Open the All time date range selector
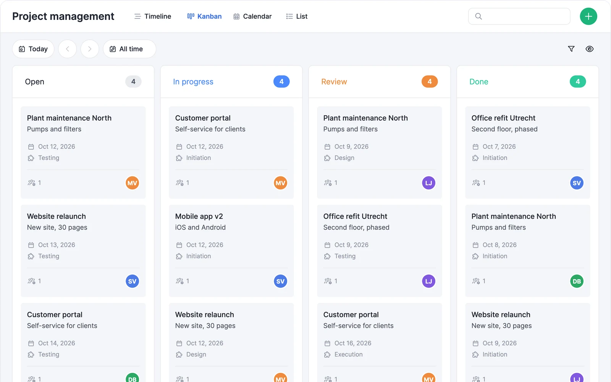Image resolution: width=611 pixels, height=382 pixels. (x=129, y=49)
